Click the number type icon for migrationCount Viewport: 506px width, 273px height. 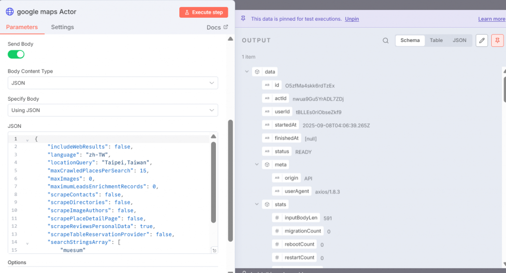277,231
